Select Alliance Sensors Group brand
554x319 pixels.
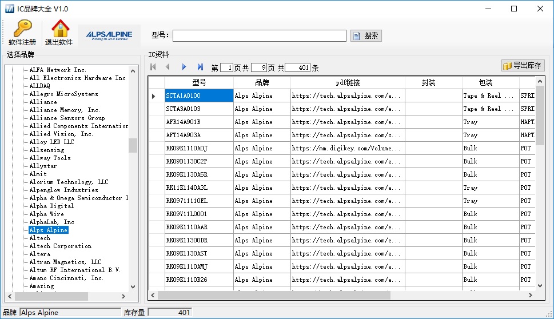coord(67,118)
